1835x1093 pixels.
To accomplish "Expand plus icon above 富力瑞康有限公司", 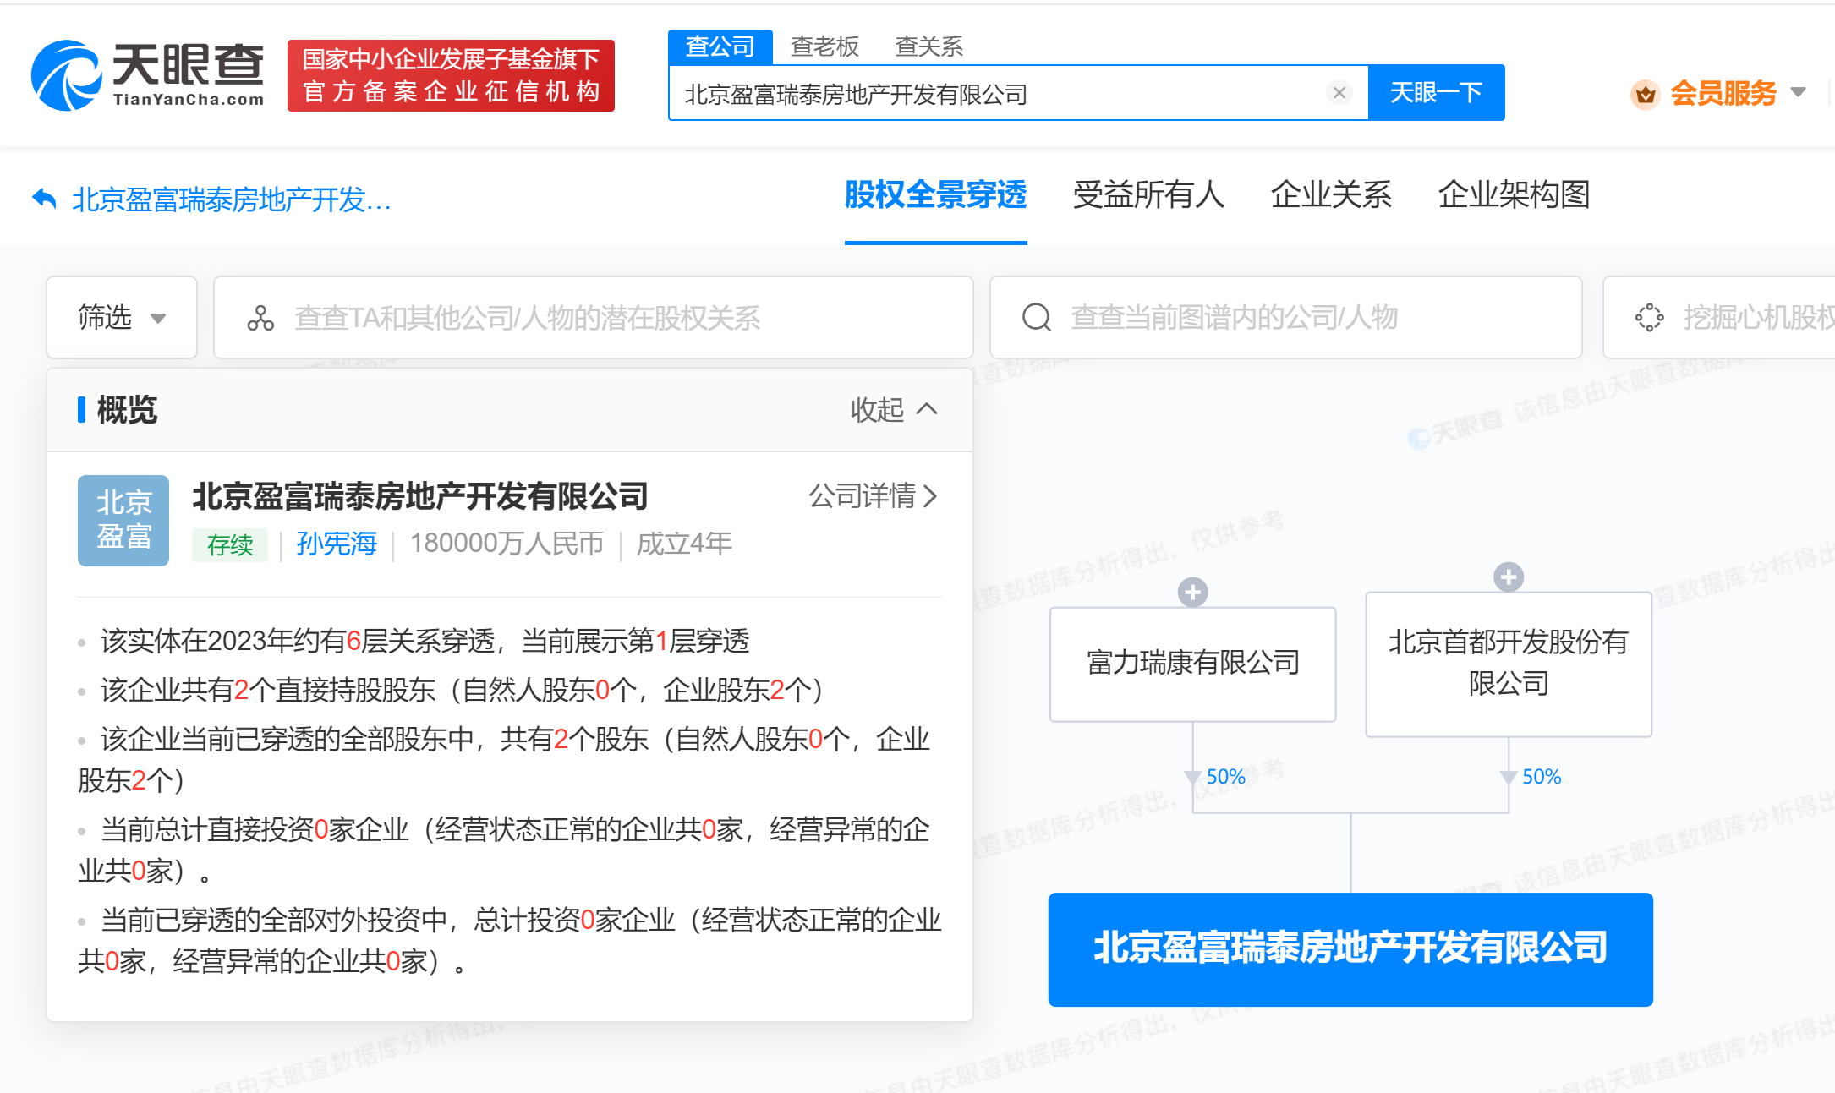I will (1192, 592).
